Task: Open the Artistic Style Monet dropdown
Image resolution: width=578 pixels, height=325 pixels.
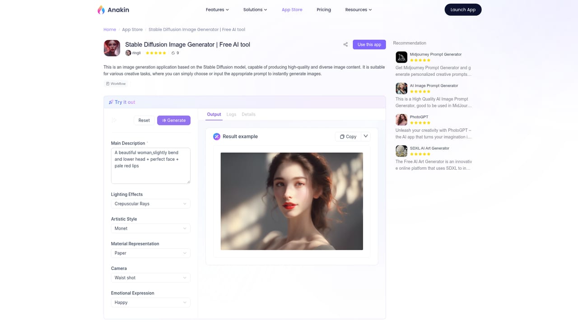Action: pos(150,228)
